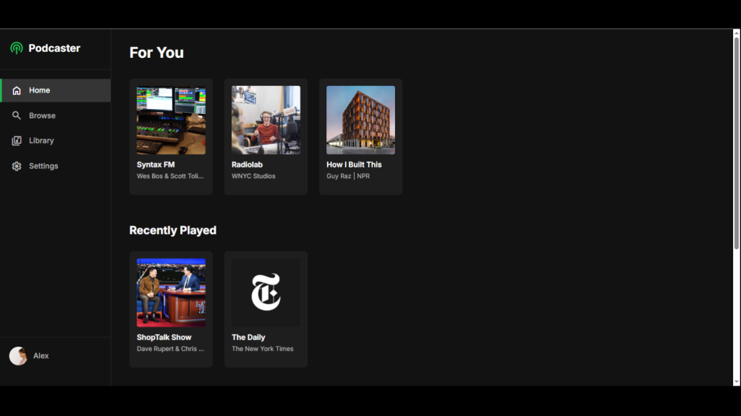Viewport: 741px width, 416px height.
Task: Open the Radiolab cover thumbnail
Action: coord(266,120)
